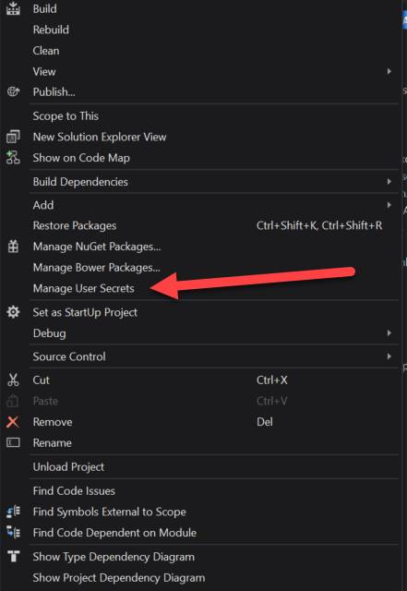Click the red X Remove icon
This screenshot has width=407, height=591.
13,422
